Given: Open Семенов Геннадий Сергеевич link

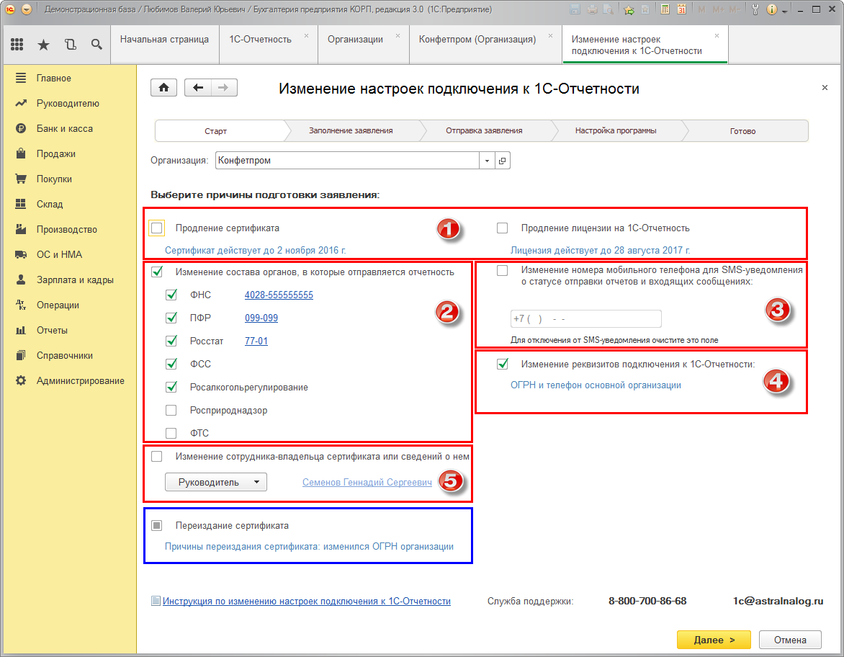Looking at the screenshot, I should coord(367,482).
